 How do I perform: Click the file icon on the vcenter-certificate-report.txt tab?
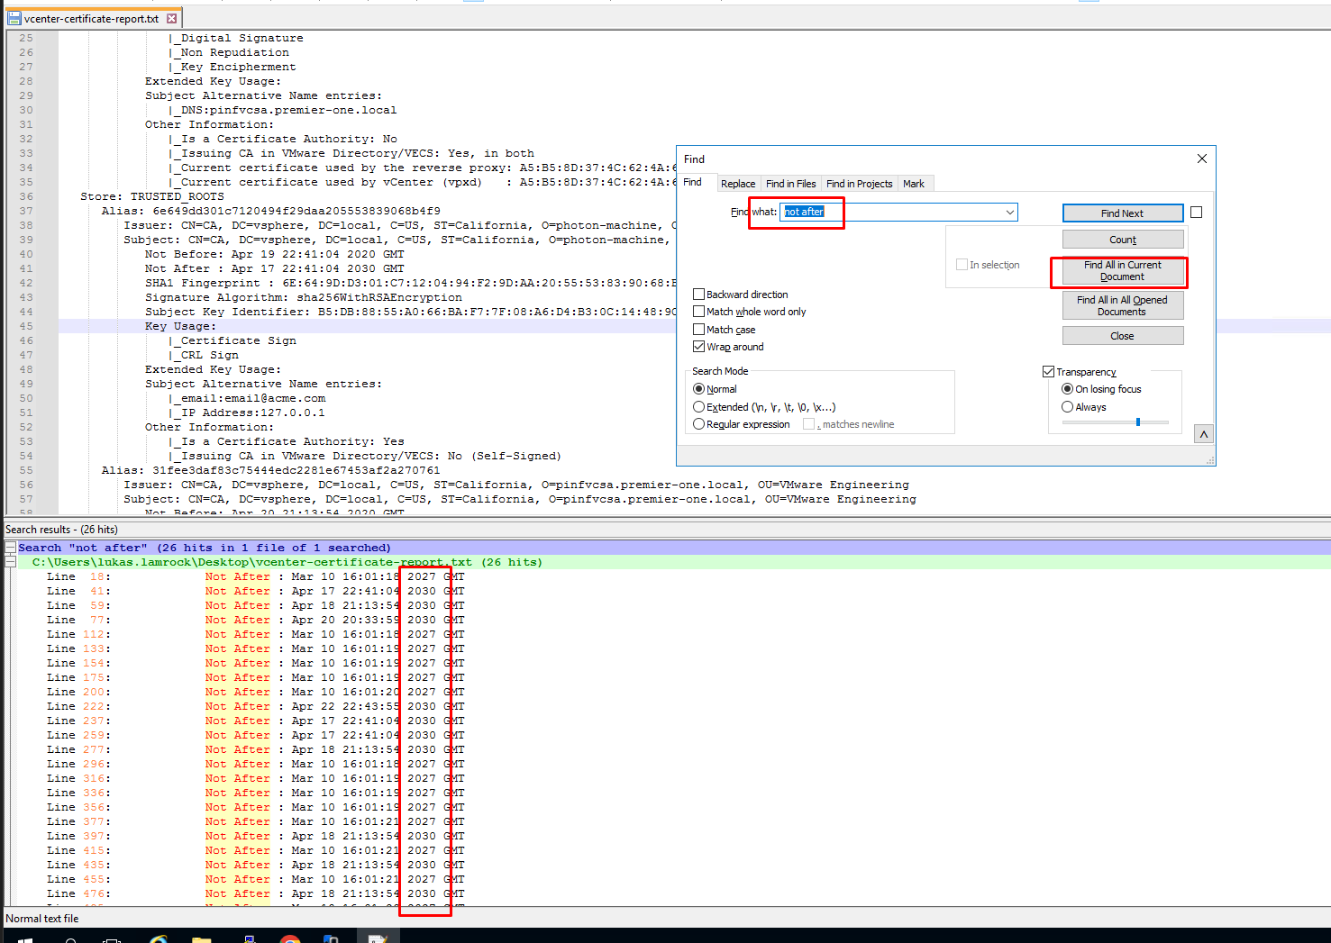(x=14, y=19)
